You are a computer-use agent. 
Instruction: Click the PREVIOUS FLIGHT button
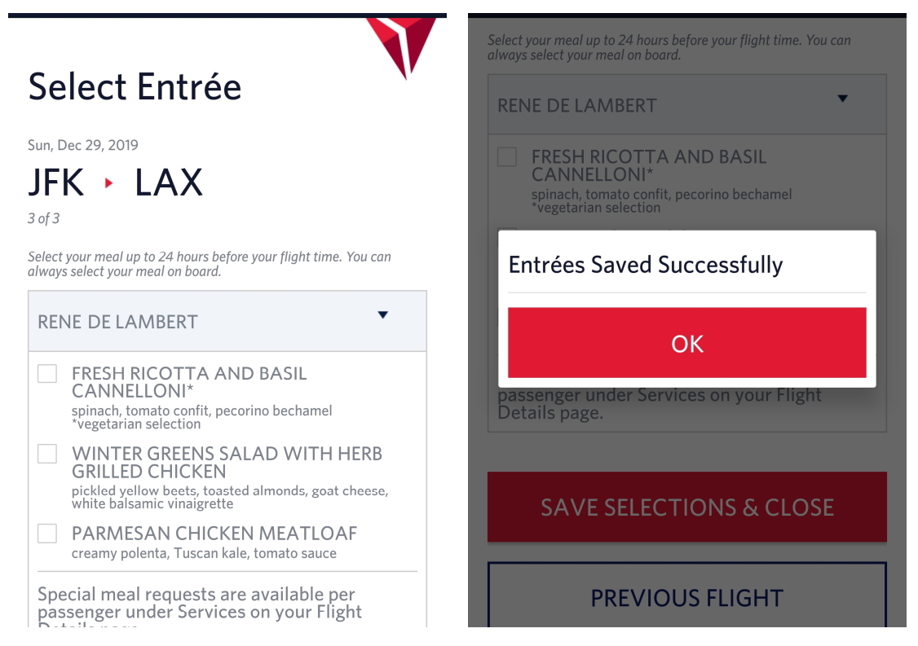point(689,597)
